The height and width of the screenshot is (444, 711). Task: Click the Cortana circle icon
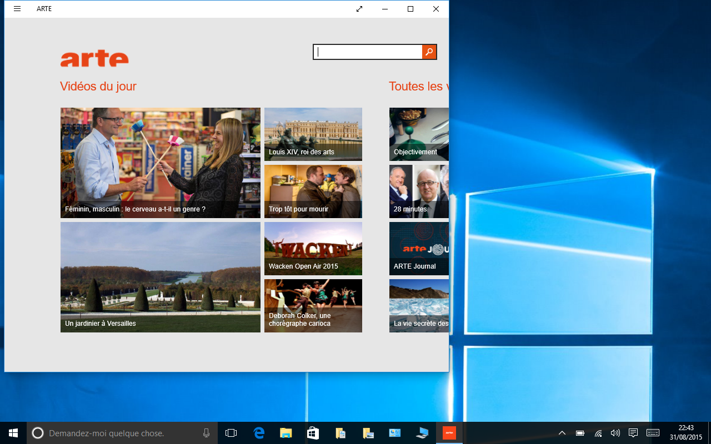coord(38,433)
